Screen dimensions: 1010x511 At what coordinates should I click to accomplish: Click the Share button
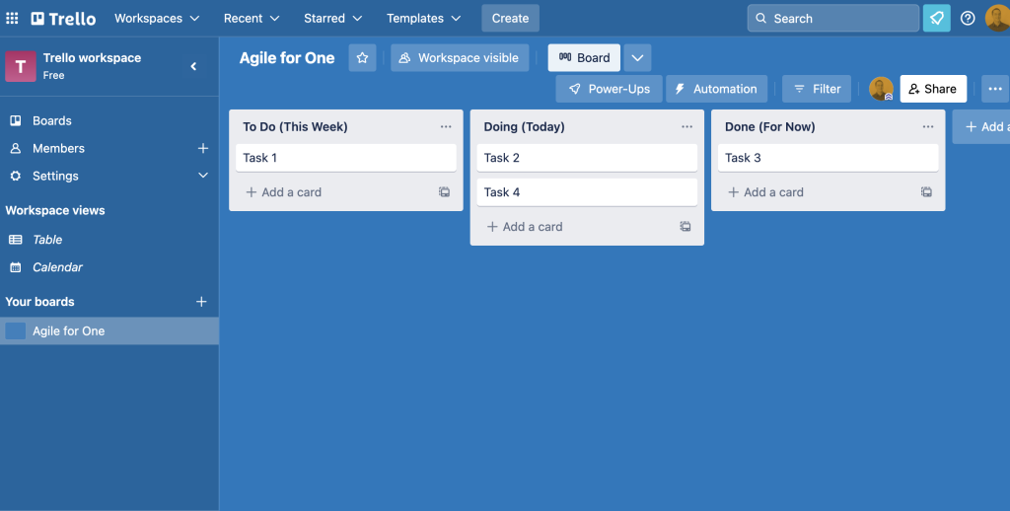click(x=933, y=89)
